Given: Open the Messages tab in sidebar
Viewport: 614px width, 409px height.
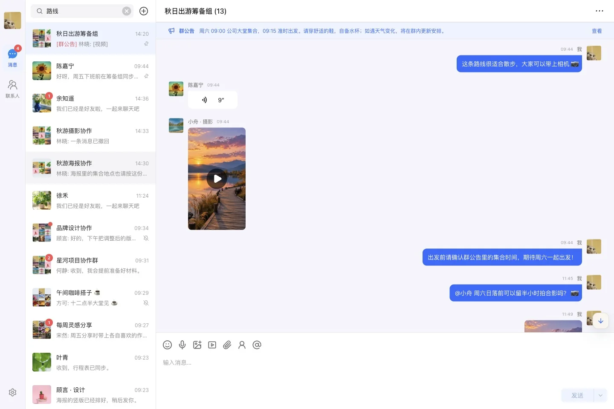Looking at the screenshot, I should pyautogui.click(x=12, y=58).
